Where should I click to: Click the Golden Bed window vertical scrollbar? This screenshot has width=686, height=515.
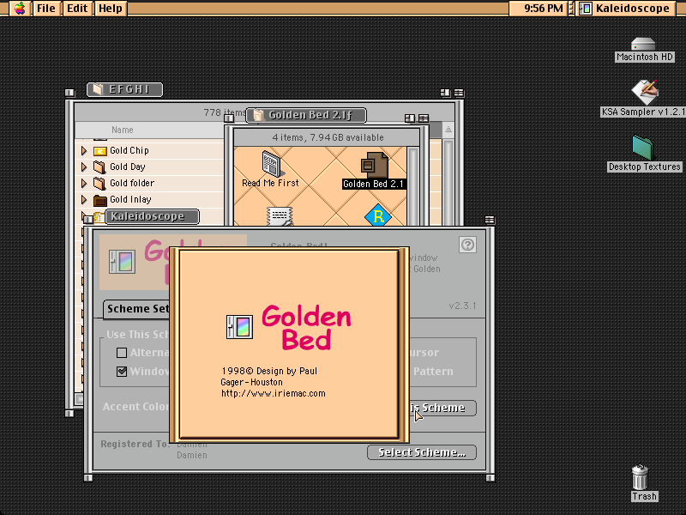point(412,186)
